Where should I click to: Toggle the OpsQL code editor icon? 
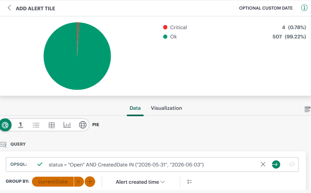pos(292,165)
